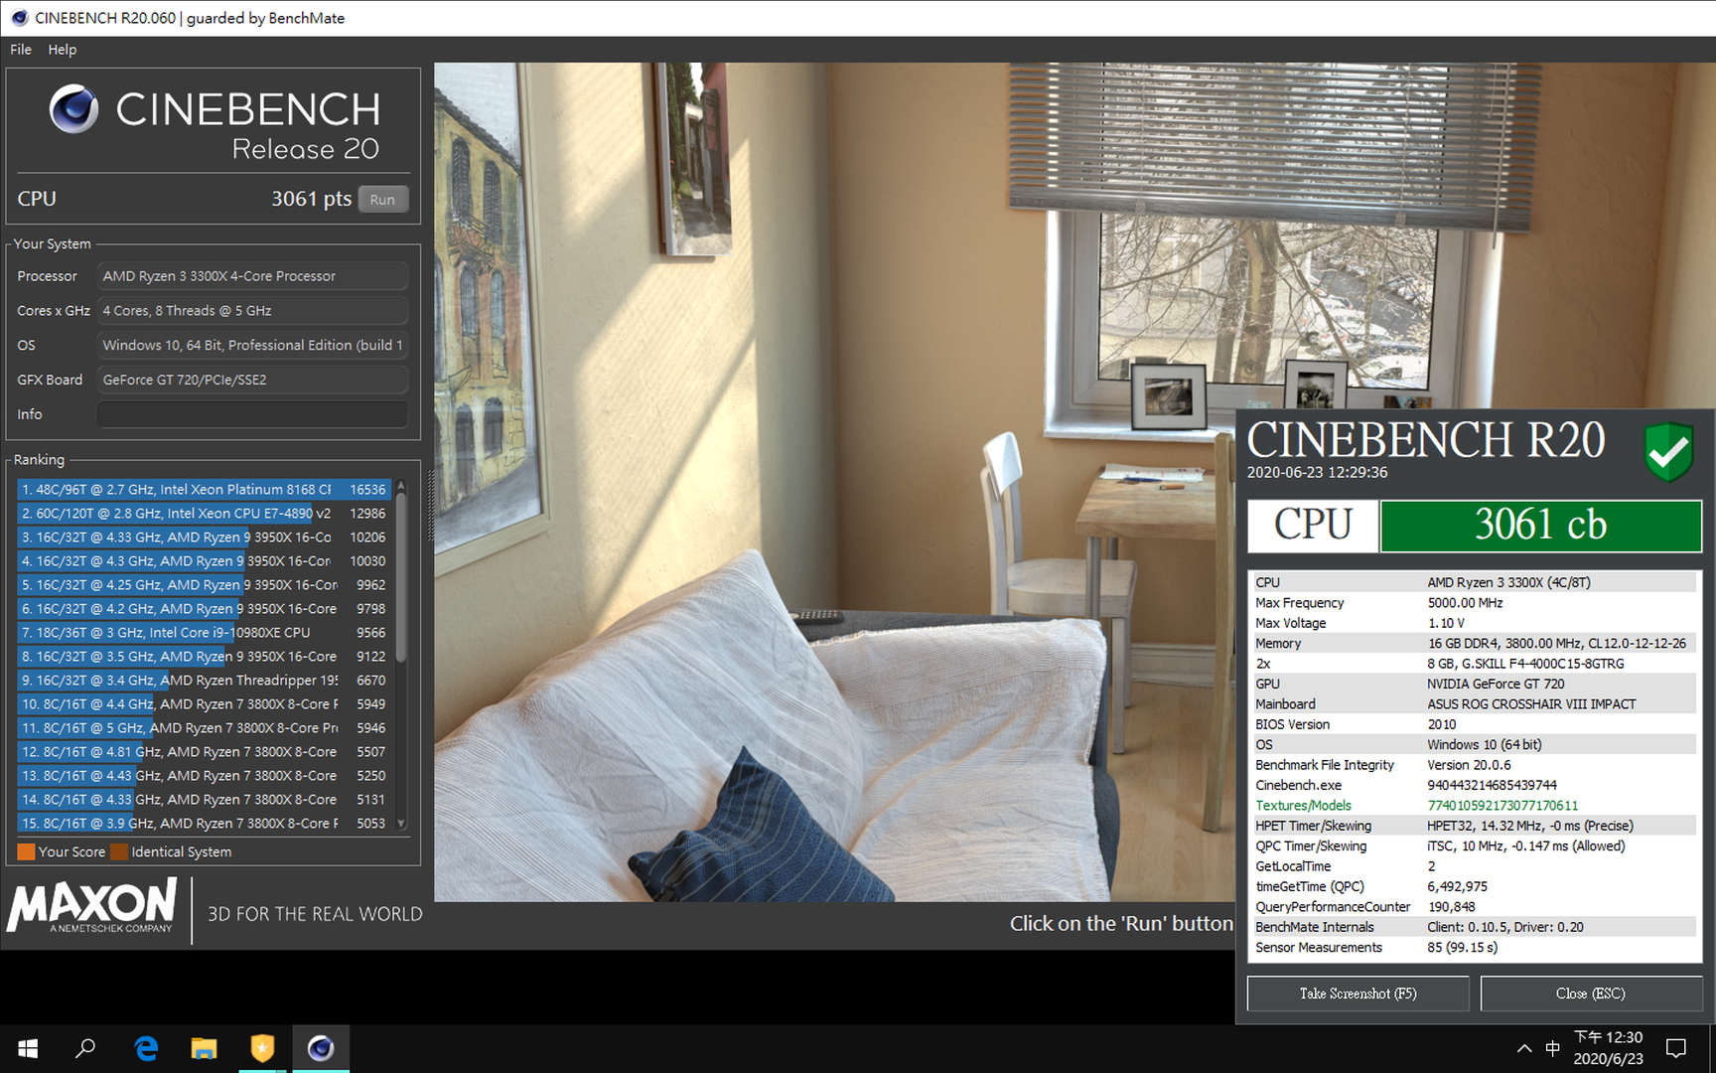Open the Windows Start menu
This screenshot has width=1716, height=1073.
pyautogui.click(x=28, y=1048)
